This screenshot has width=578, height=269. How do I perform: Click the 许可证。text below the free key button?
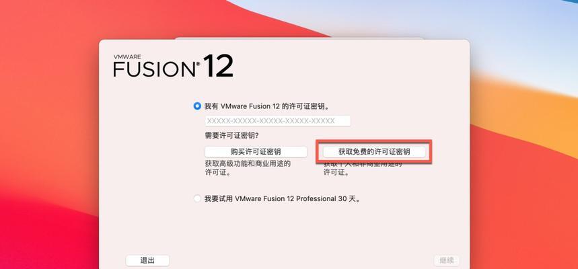tap(336, 172)
